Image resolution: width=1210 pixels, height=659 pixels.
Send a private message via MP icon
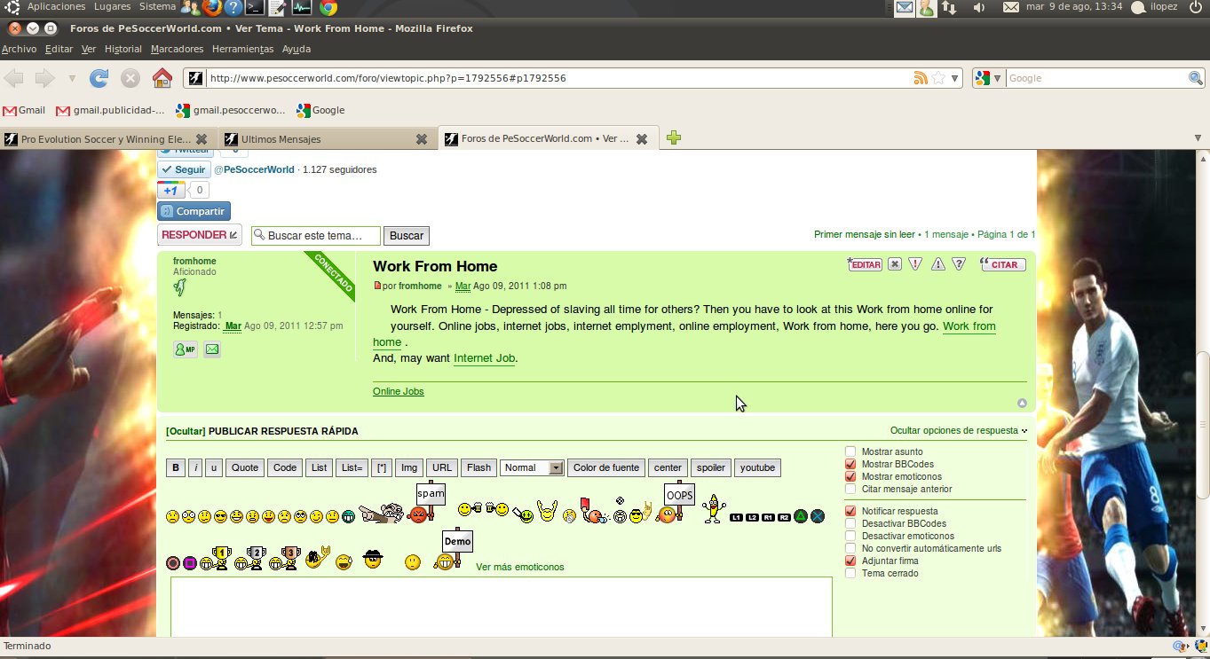tap(186, 349)
